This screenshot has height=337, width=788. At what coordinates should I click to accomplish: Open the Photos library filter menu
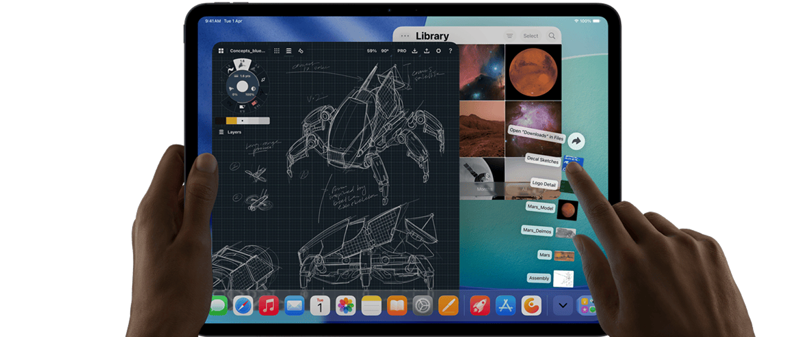[x=510, y=36]
